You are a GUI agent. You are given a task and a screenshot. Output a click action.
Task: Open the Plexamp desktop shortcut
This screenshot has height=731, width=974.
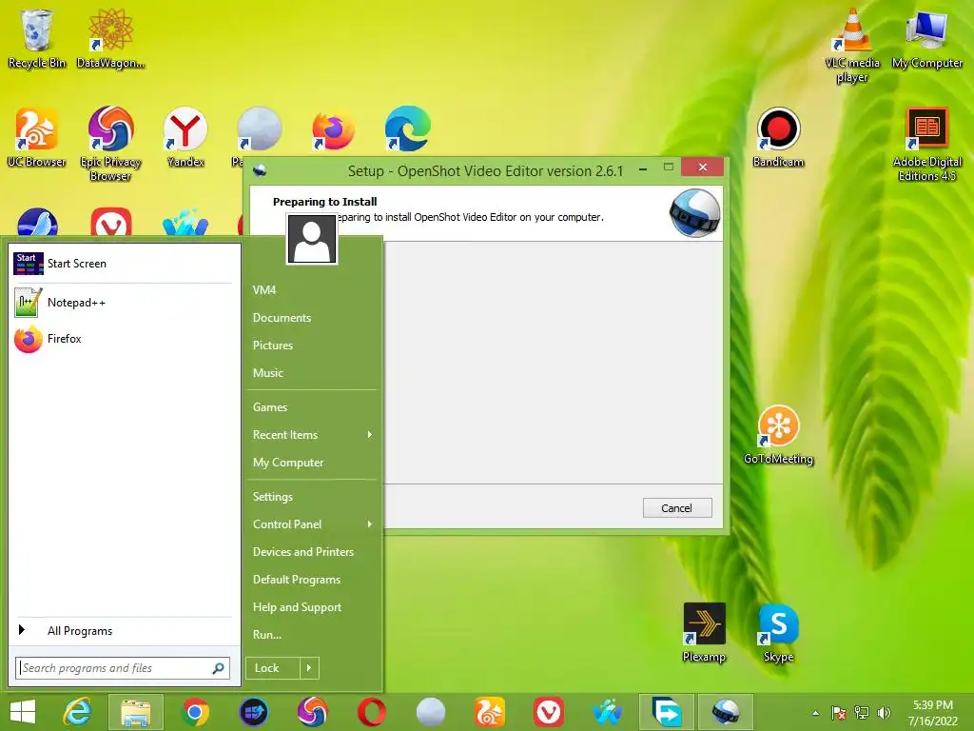point(704,632)
